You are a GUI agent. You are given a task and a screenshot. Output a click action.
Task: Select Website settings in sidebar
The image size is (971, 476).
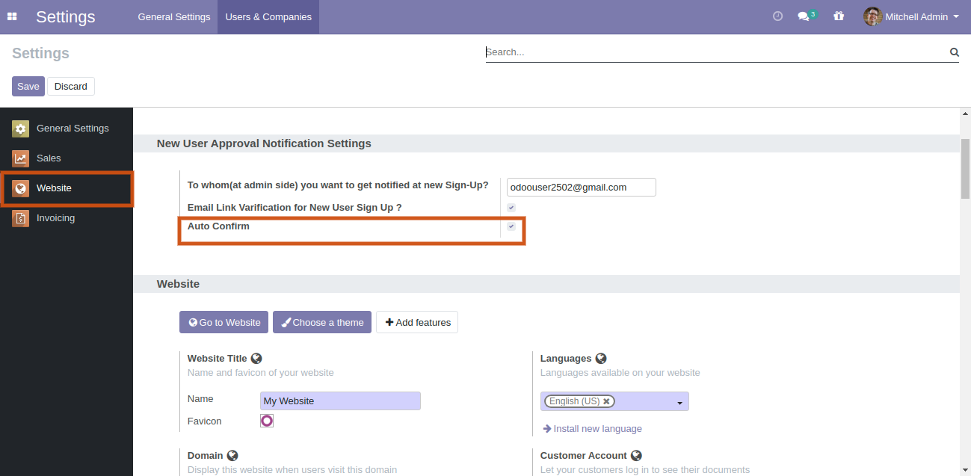point(67,188)
